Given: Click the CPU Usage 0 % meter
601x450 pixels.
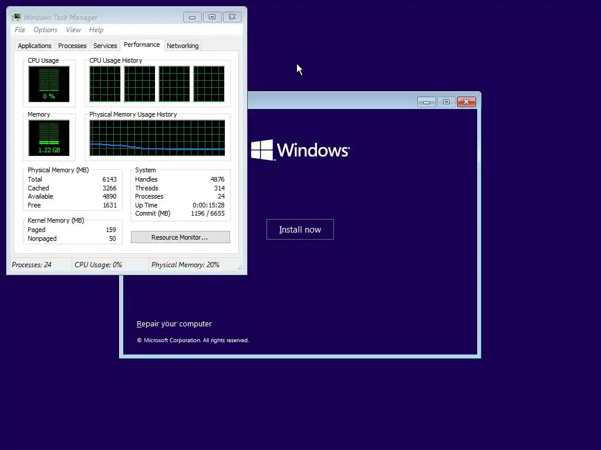Looking at the screenshot, I should pos(49,84).
